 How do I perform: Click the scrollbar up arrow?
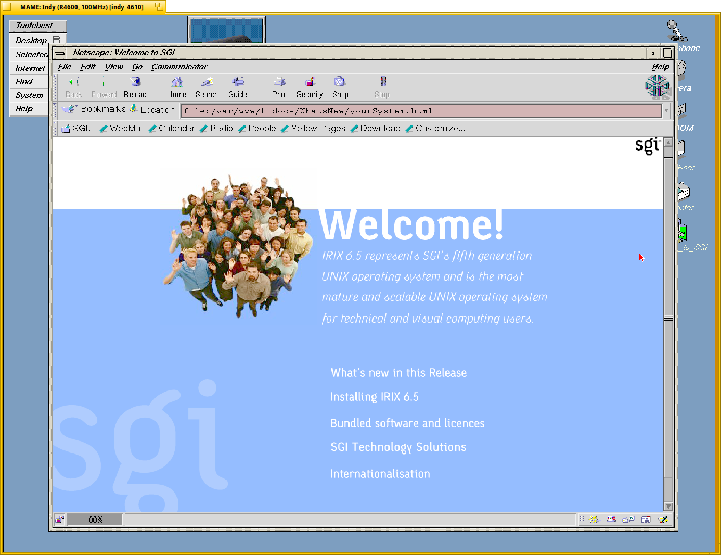(x=668, y=142)
